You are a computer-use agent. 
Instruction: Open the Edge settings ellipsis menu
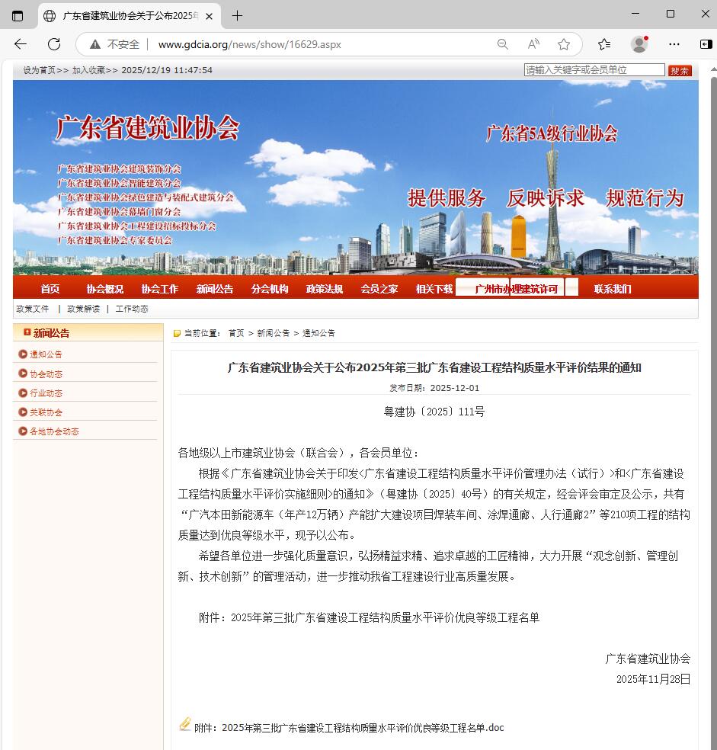[674, 44]
